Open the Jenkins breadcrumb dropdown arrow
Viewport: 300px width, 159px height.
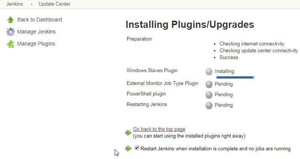pos(32,4)
